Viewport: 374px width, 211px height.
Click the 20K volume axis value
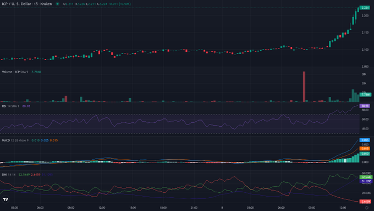[364, 83]
